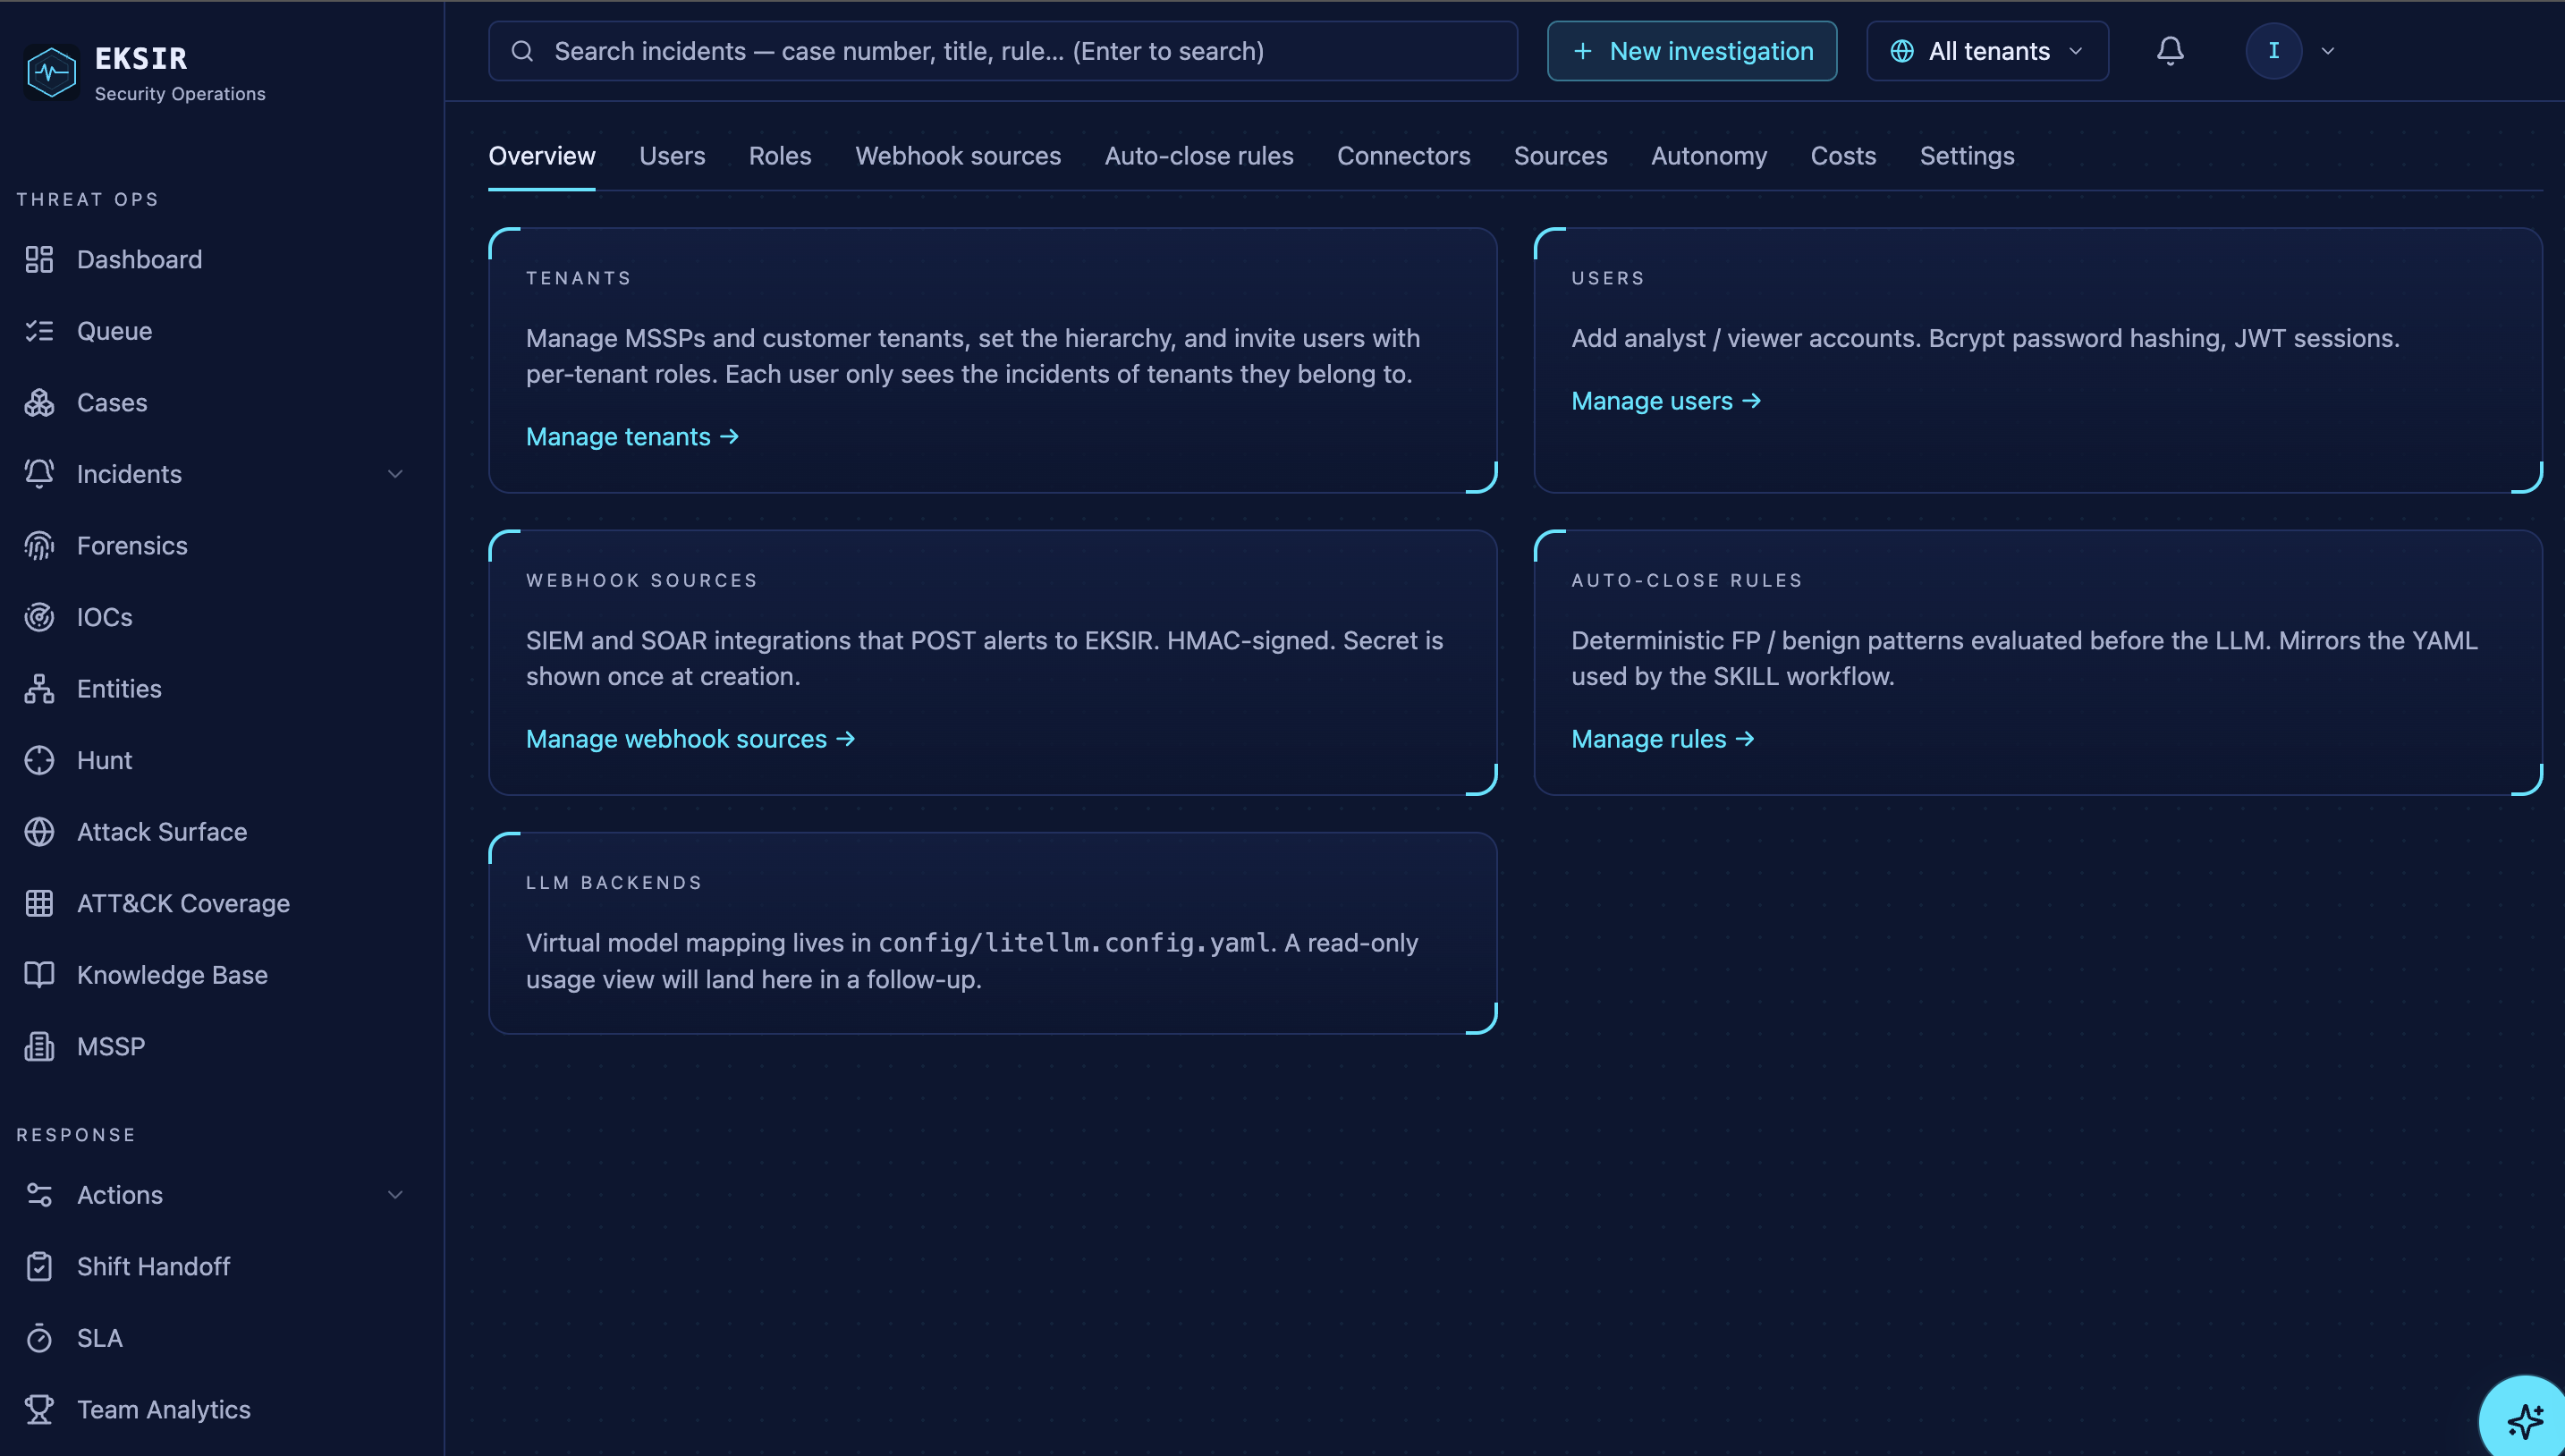Image resolution: width=2565 pixels, height=1456 pixels.
Task: Open the notifications bell
Action: click(x=2169, y=51)
